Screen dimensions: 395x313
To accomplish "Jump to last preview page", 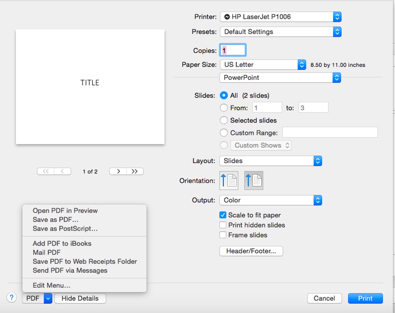I will [135, 171].
